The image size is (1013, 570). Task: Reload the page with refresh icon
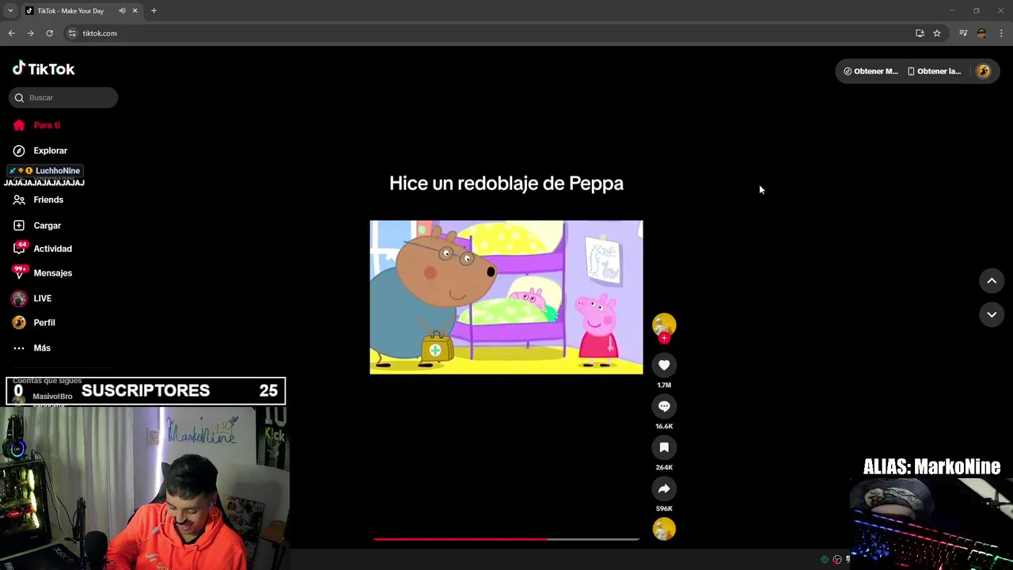pyautogui.click(x=49, y=33)
